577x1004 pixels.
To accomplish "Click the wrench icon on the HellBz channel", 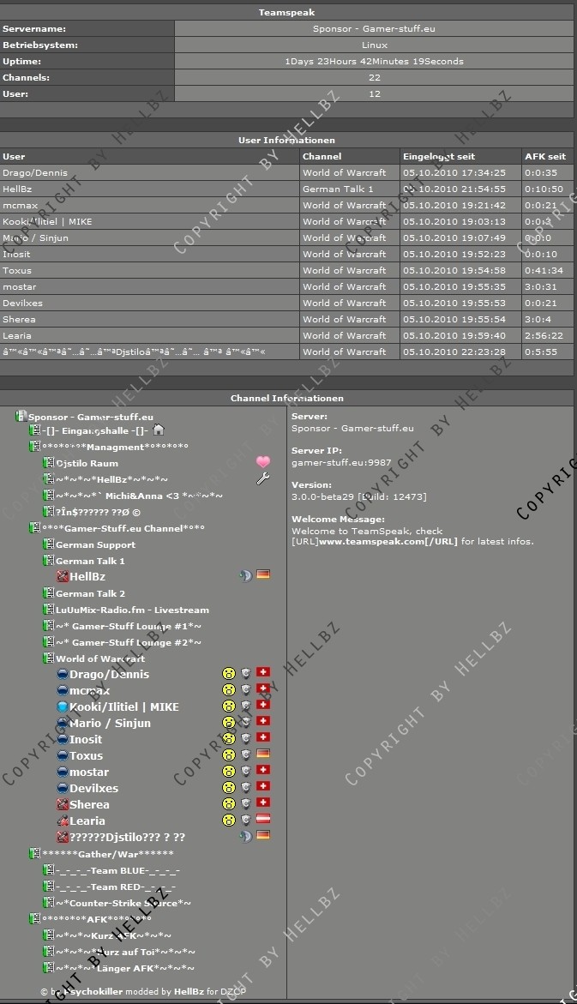I will tap(263, 478).
